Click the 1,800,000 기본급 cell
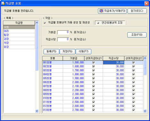150x121 pixels. [74, 74]
